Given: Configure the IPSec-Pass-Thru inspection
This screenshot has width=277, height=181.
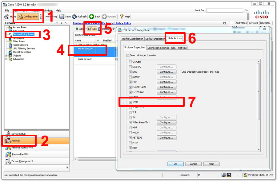Looking at the screenshot, I should pos(167,122).
